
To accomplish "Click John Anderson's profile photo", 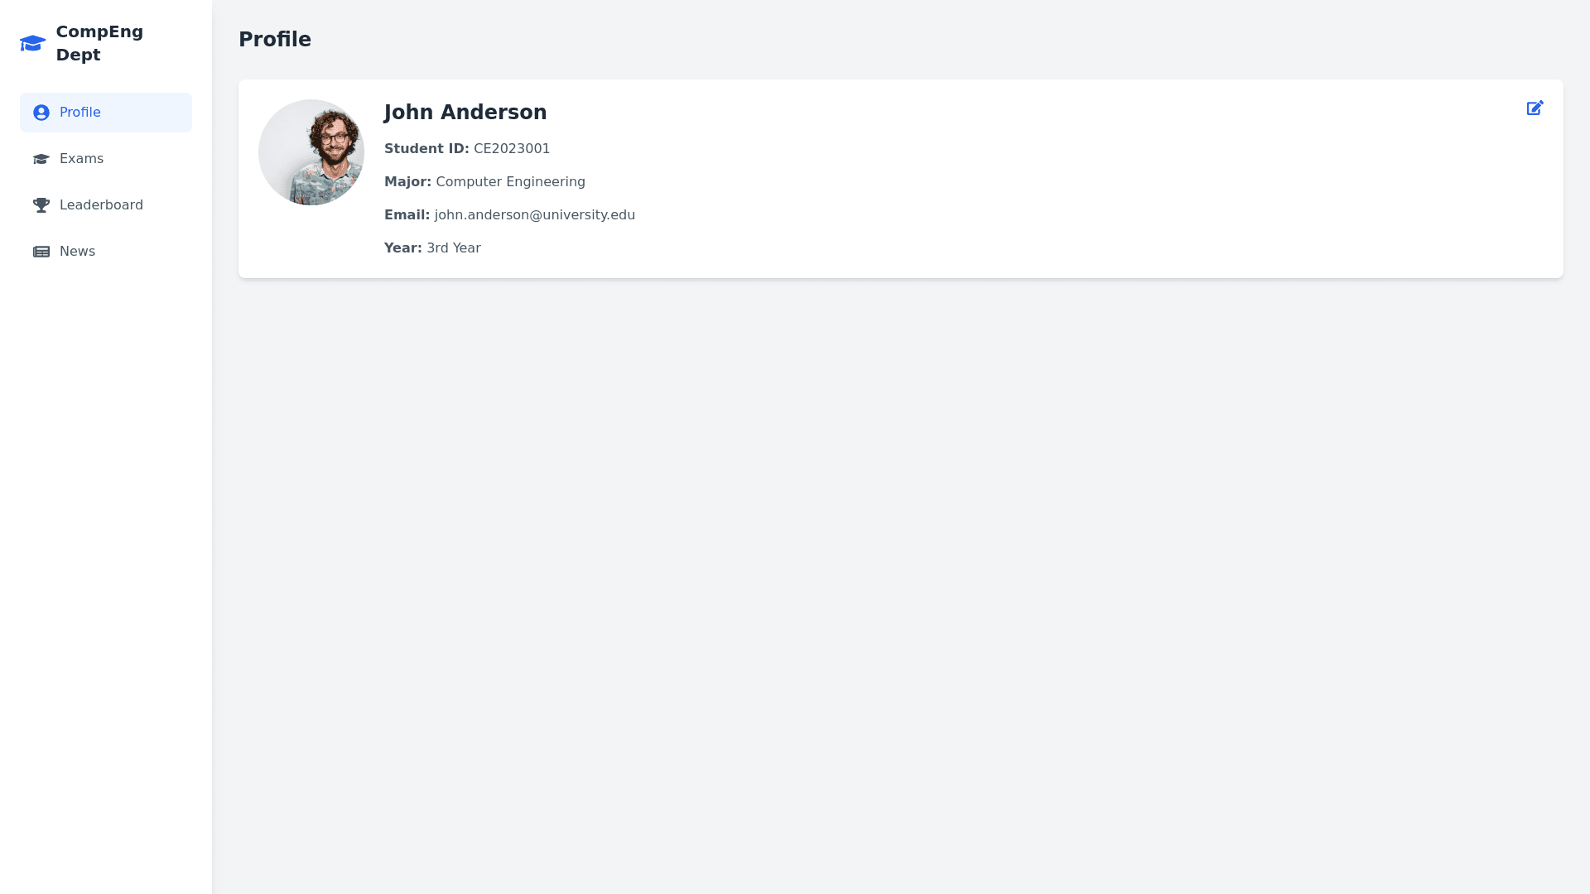I will [311, 152].
